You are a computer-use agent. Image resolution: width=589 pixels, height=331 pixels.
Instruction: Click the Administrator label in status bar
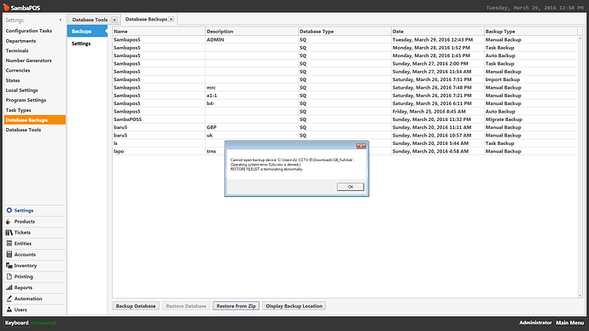(535, 322)
